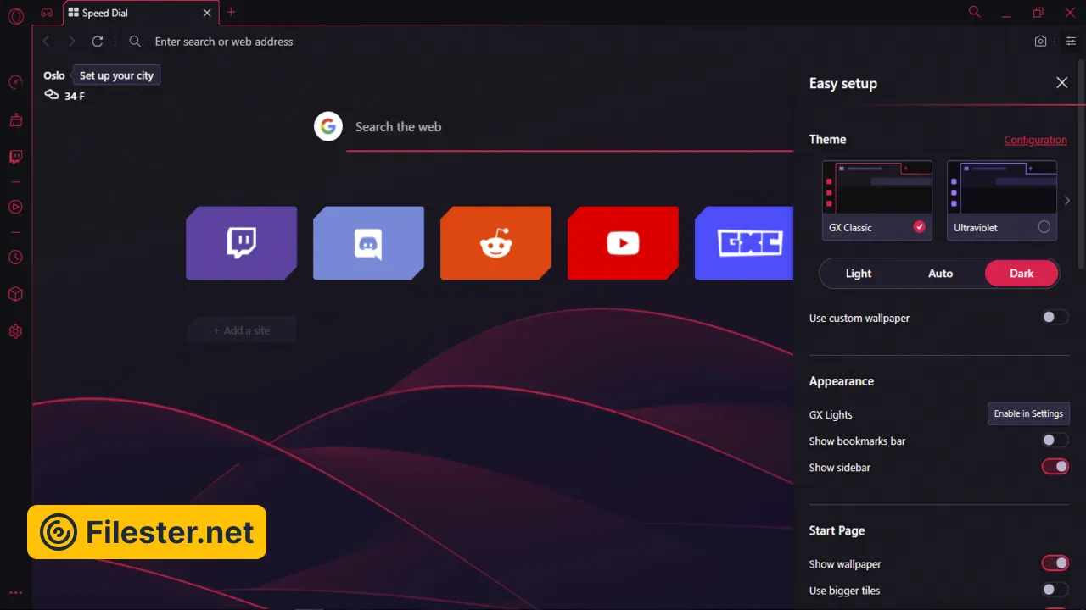This screenshot has height=610, width=1086.
Task: Disable the Show sidebar toggle
Action: (1055, 467)
